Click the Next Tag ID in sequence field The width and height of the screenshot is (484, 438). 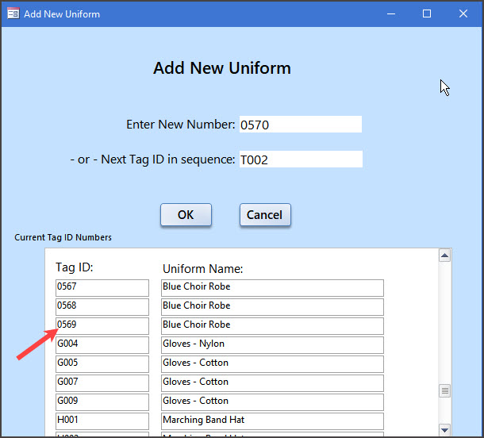point(300,159)
